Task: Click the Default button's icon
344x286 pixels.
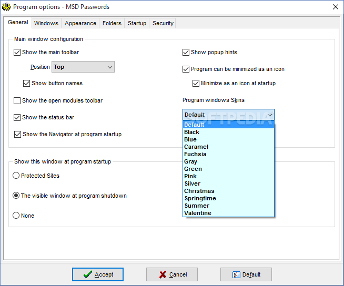Action: [x=236, y=274]
